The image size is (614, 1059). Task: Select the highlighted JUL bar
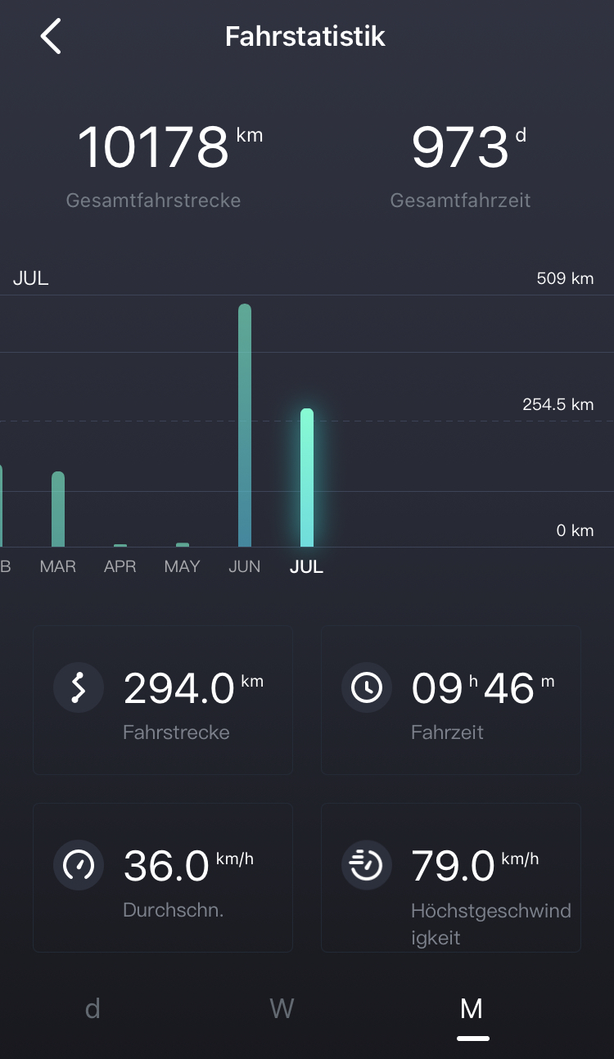click(307, 477)
